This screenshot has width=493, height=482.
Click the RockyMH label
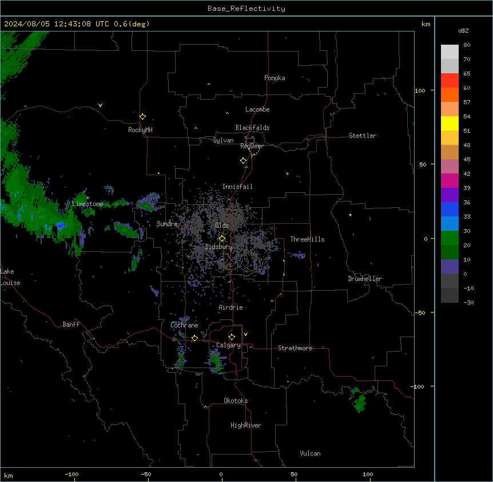click(140, 130)
